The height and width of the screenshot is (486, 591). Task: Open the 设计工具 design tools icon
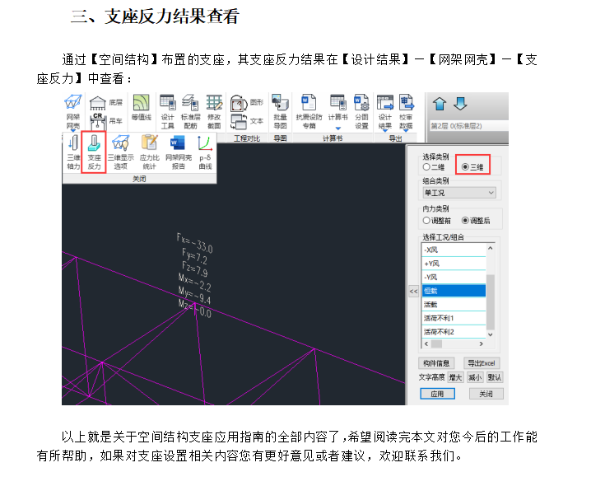[167, 102]
